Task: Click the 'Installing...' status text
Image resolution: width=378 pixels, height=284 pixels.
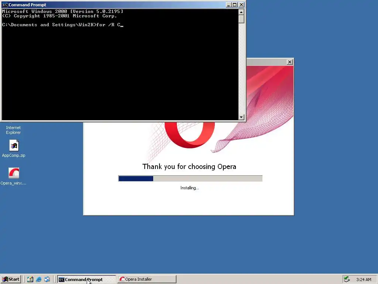Action: point(190,188)
